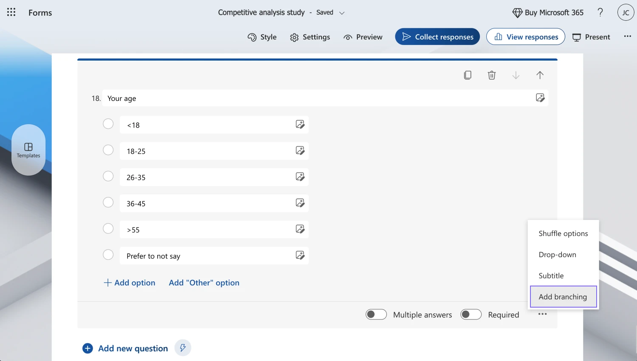Expand the Saved status dropdown chevron
637x361 pixels.
coord(342,13)
